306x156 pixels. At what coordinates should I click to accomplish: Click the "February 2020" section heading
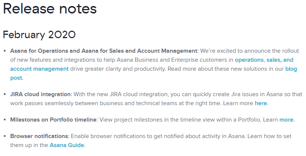pos(39,35)
